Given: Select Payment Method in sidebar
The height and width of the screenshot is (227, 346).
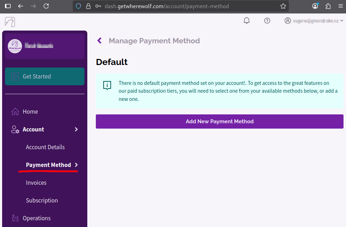Looking at the screenshot, I should click(x=48, y=165).
